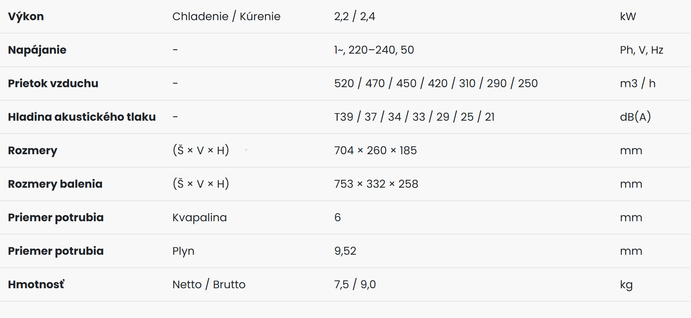Click the "dB(A)" unit cell

(635, 117)
